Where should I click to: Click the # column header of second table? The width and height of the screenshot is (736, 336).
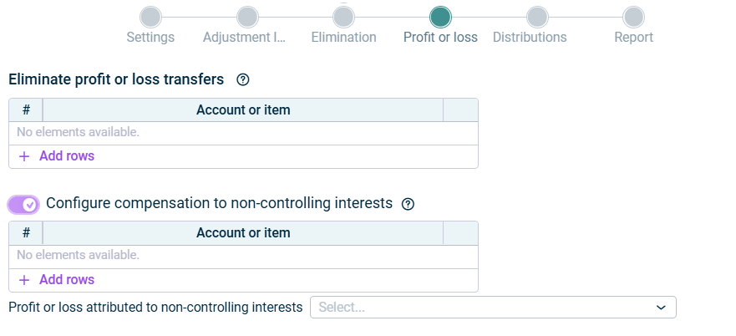(26, 233)
